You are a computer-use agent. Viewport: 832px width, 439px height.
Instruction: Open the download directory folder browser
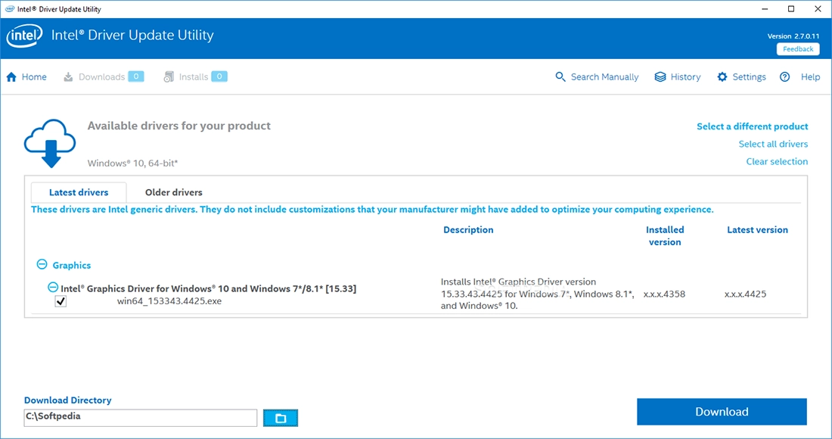pos(281,417)
